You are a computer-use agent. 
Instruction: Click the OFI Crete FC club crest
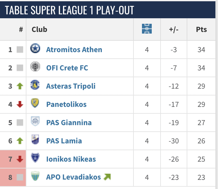[x=35, y=67]
